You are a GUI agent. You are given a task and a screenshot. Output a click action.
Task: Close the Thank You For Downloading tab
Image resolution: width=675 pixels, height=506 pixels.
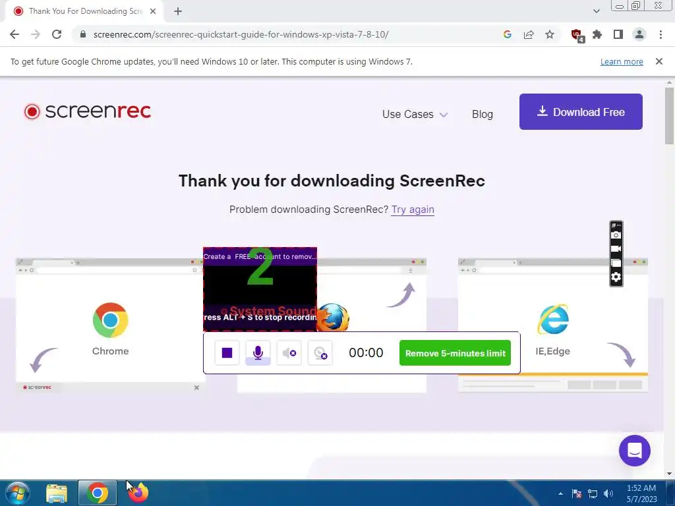(153, 11)
